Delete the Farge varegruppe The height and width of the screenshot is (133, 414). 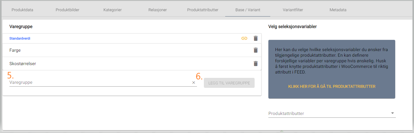tap(256, 50)
